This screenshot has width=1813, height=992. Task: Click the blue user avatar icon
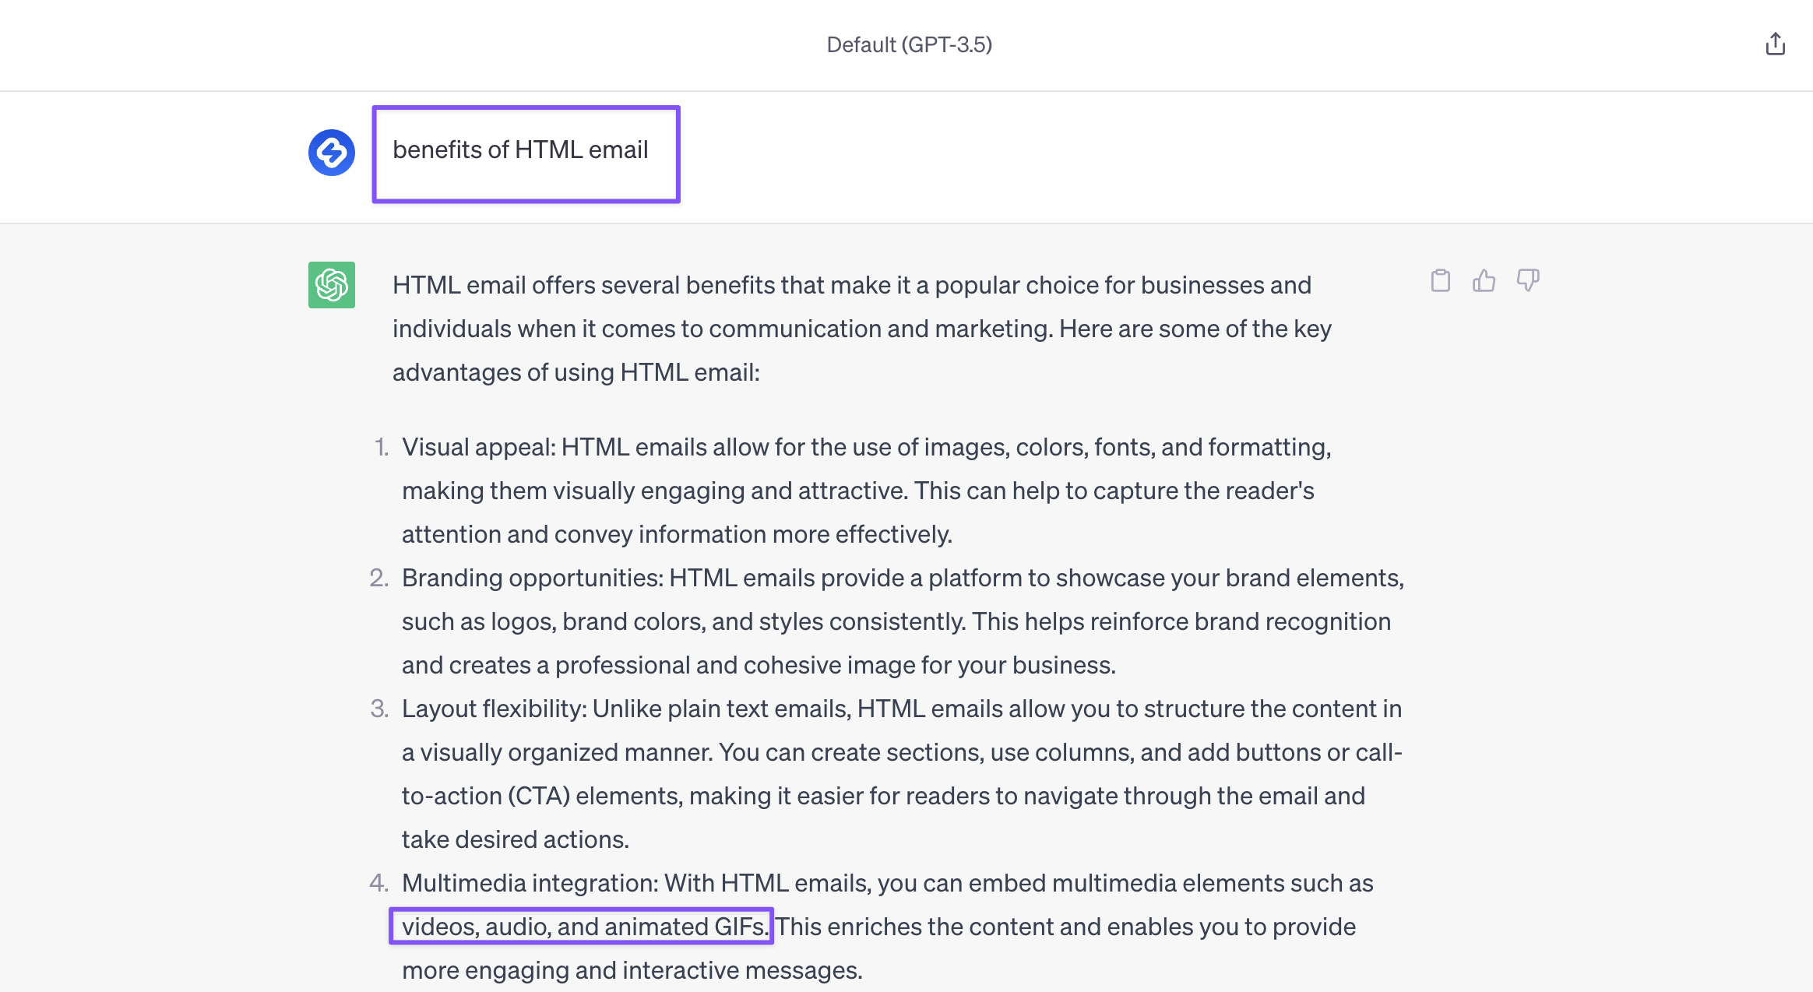coord(332,153)
